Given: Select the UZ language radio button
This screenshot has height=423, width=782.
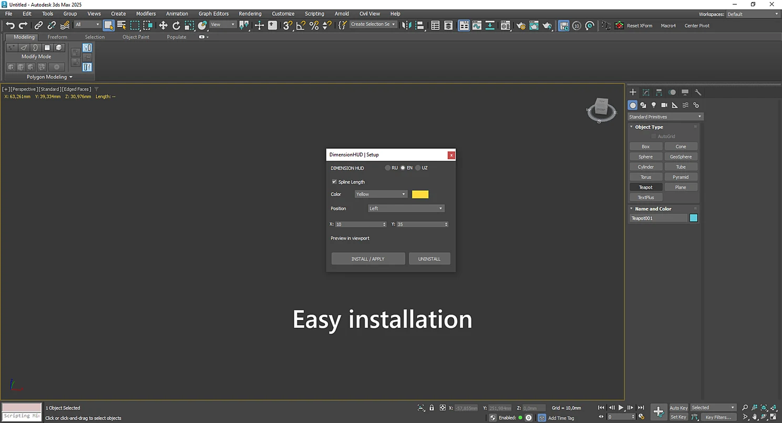Looking at the screenshot, I should [x=418, y=168].
